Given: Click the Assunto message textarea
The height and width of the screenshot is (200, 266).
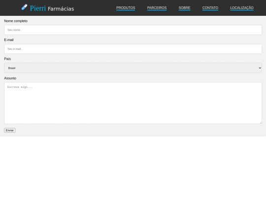Looking at the screenshot, I should point(133,103).
